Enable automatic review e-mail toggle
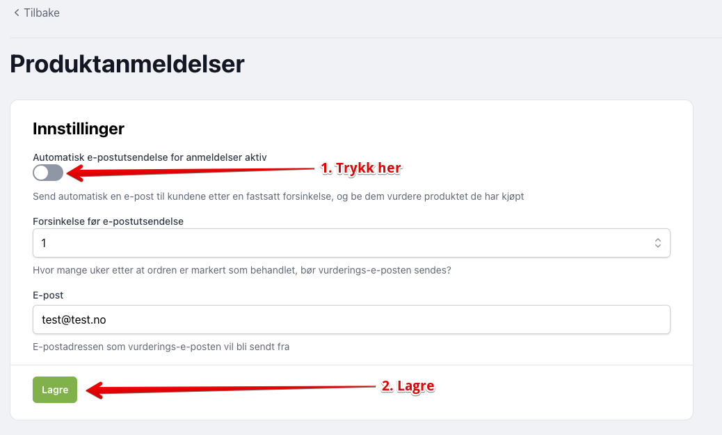722x435 pixels. click(48, 173)
